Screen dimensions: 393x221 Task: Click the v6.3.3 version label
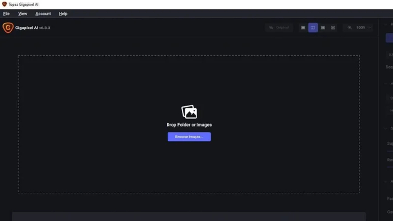(x=45, y=28)
